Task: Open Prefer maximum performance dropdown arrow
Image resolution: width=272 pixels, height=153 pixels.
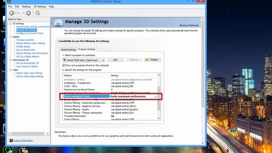Action: pos(156,96)
